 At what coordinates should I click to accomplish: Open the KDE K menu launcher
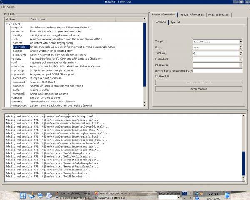point(24,195)
